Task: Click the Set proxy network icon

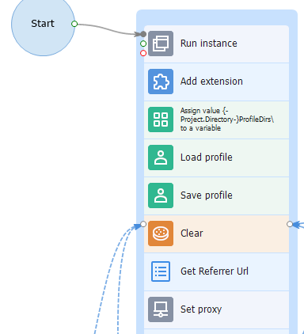Action: click(161, 309)
